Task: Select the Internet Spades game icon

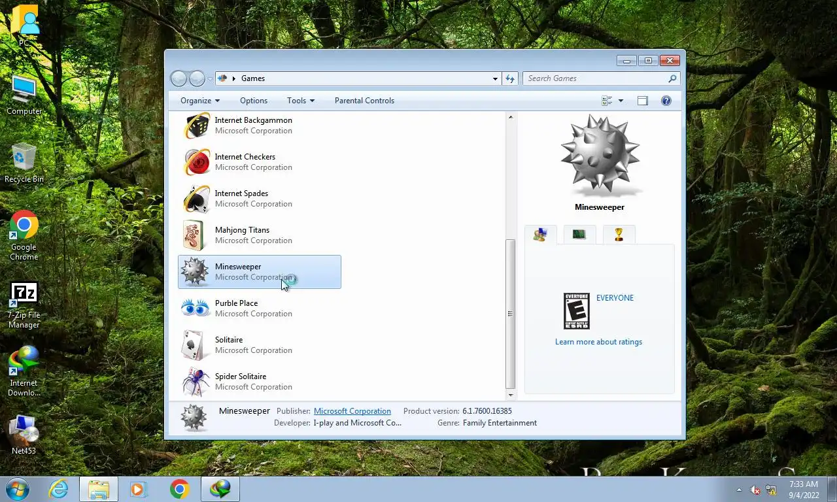Action: tap(196, 199)
